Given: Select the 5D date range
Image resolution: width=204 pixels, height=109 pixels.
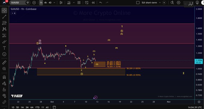Looking at the screenshot, I should coord(17,107).
